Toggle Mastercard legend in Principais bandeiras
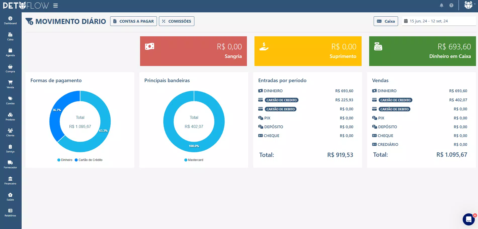Image resolution: width=478 pixels, height=229 pixels. [x=194, y=160]
